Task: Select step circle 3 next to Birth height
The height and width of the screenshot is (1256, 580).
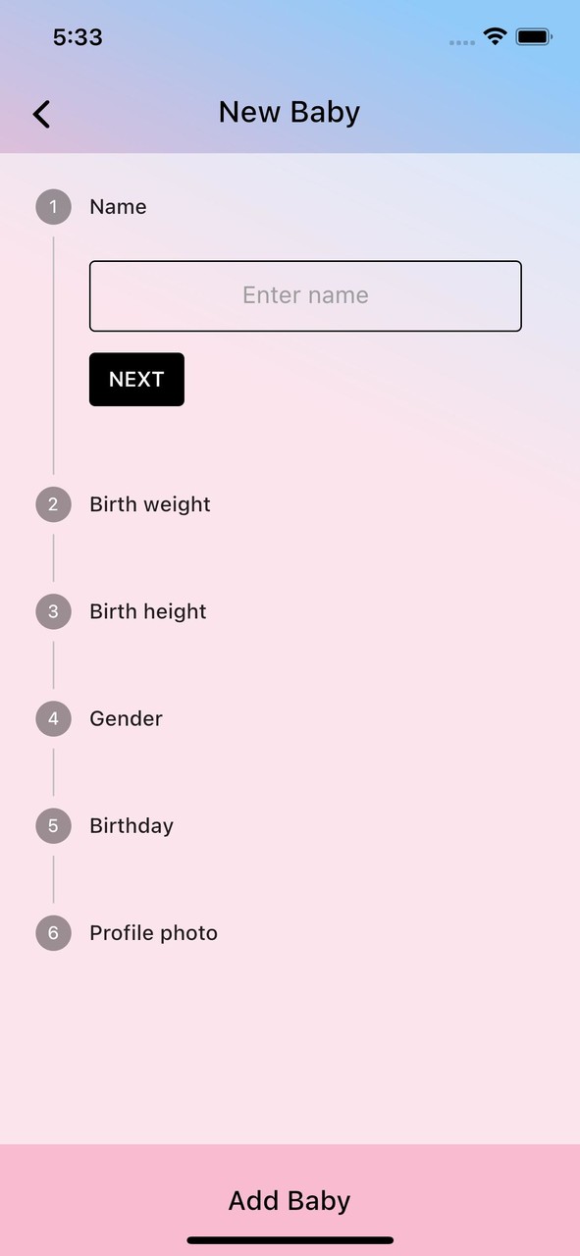Action: 53,611
